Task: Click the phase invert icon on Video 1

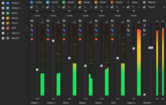Action: (x=32, y=35)
